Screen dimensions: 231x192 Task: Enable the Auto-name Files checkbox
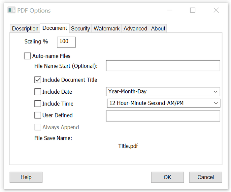[x=27, y=56]
